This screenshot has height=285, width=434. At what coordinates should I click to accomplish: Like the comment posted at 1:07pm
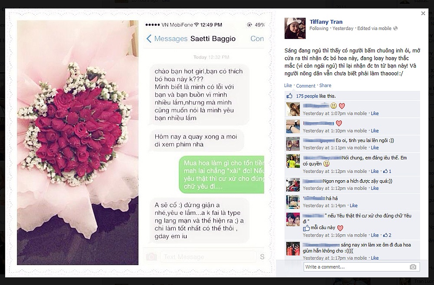tap(375, 113)
